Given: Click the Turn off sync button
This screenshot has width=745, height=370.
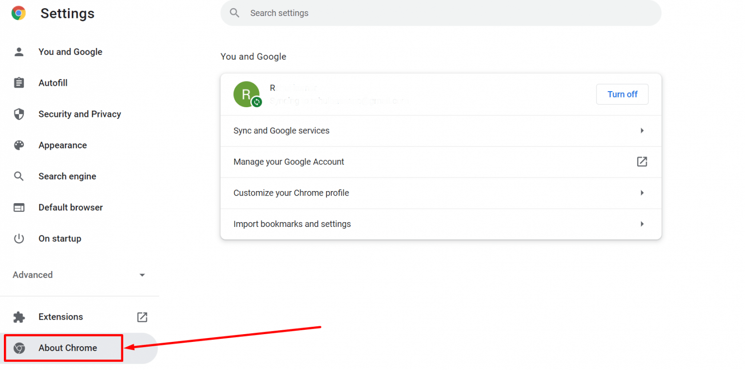Looking at the screenshot, I should [x=622, y=94].
